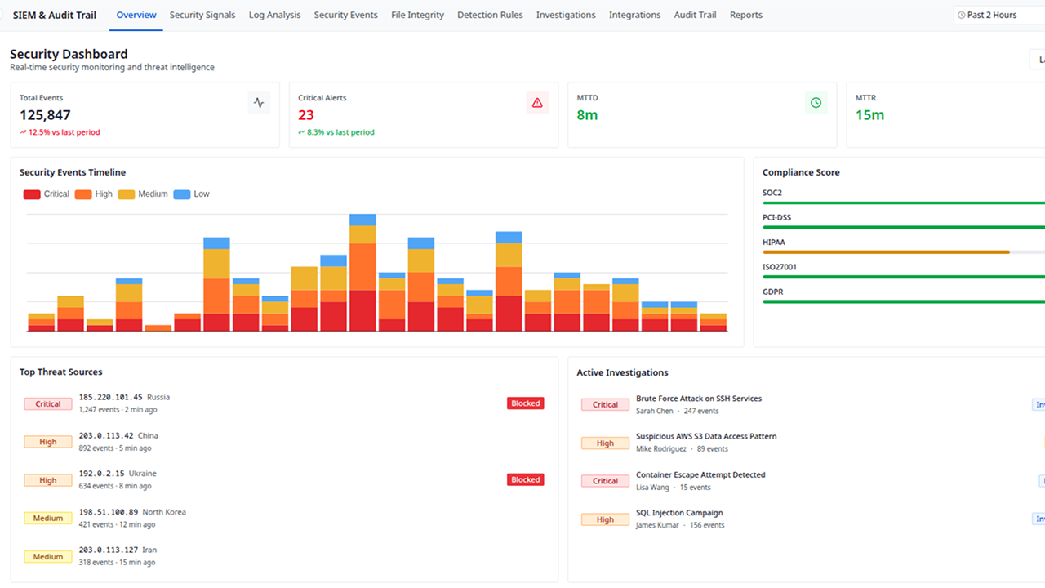Open SQL Injection Campaign investigation

click(x=679, y=513)
